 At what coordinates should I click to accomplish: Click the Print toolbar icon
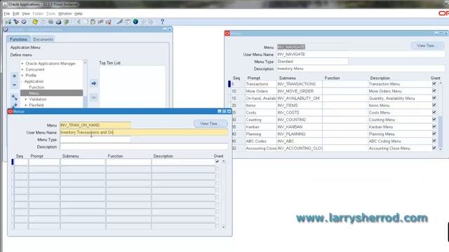point(58,22)
